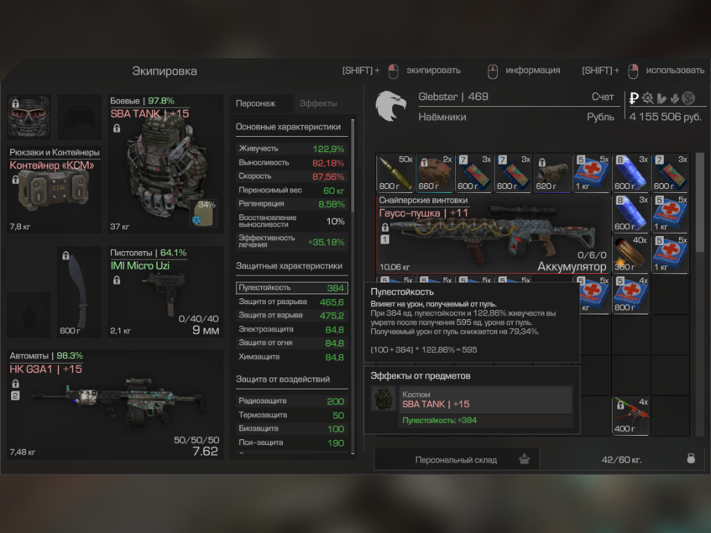Select the round coin currency icon
This screenshot has width=711, height=533.
689,97
